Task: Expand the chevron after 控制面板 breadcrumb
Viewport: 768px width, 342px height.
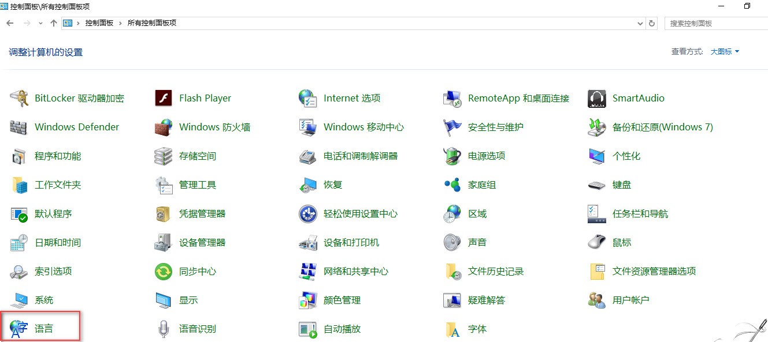Action: tap(121, 23)
